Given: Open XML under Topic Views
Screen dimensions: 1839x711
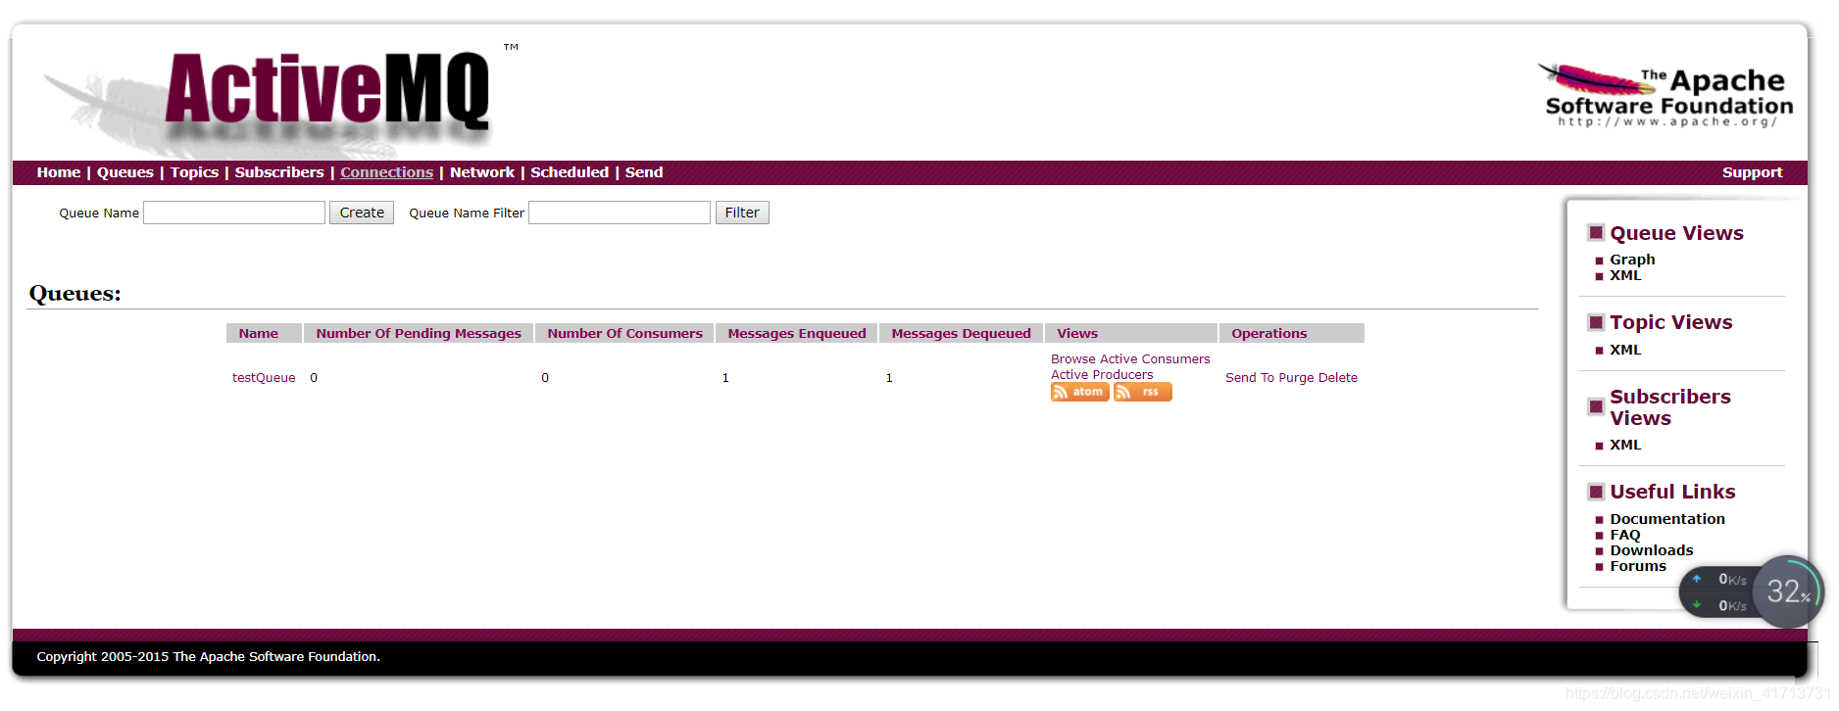Looking at the screenshot, I should coord(1625,350).
